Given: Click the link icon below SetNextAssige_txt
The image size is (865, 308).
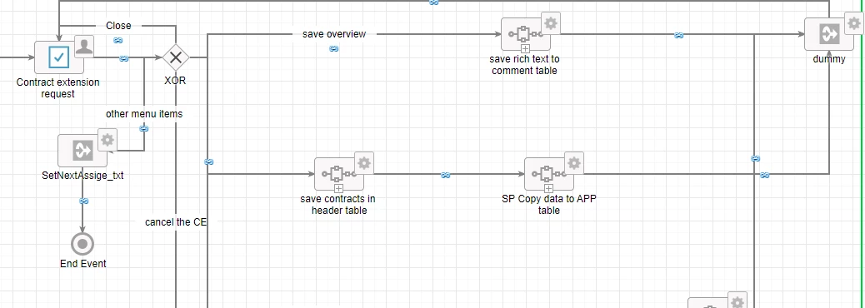Looking at the screenshot, I should tap(84, 201).
